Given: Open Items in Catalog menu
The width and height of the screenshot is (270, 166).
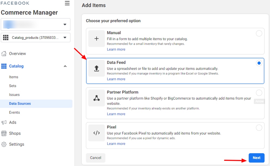Looking at the screenshot, I should coord(14,77).
